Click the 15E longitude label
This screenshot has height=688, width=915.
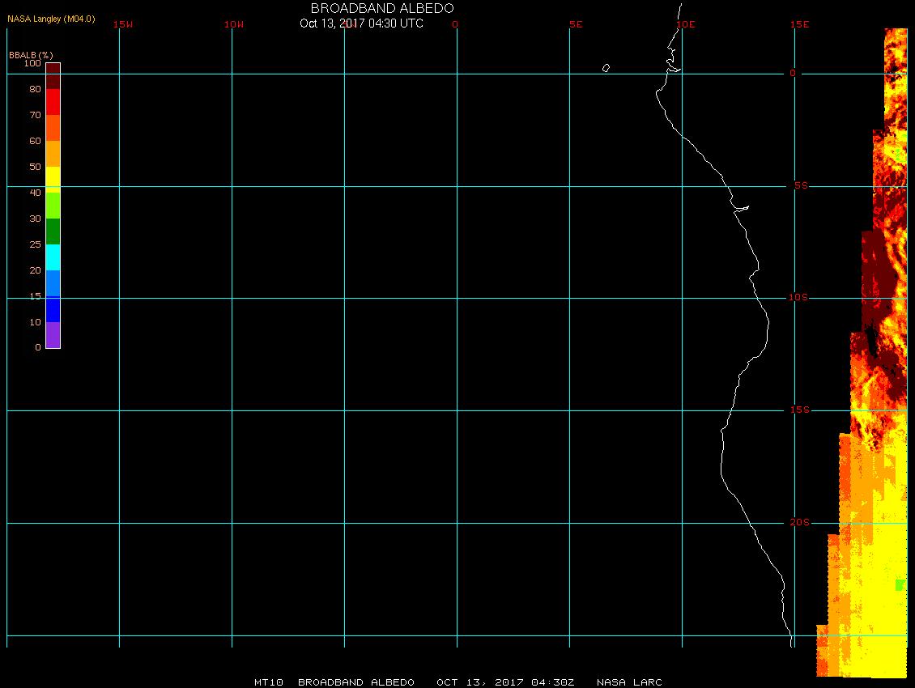(799, 24)
